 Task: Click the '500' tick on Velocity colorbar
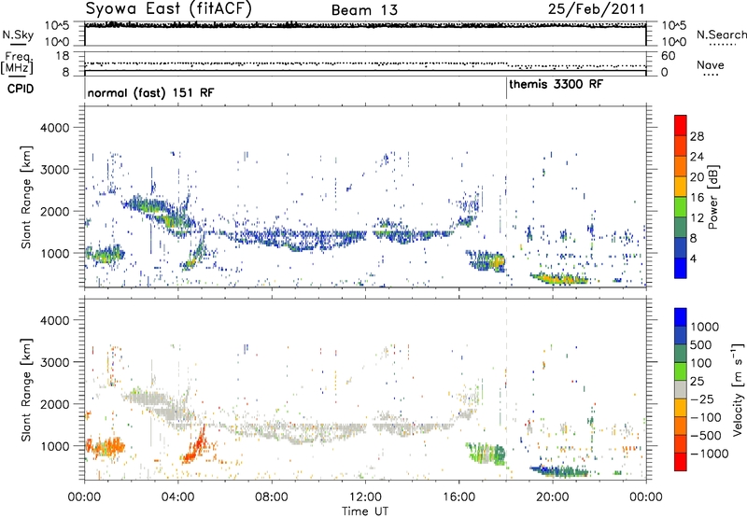pyautogui.click(x=703, y=344)
